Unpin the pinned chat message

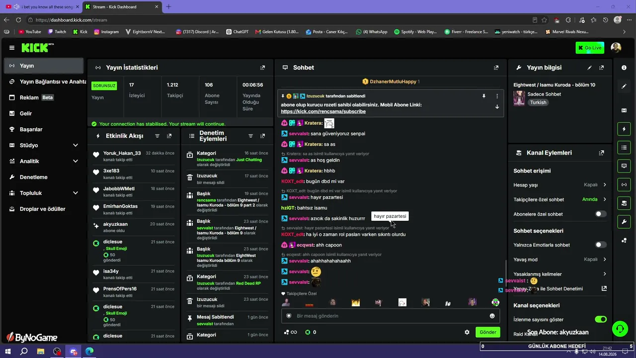pyautogui.click(x=484, y=96)
